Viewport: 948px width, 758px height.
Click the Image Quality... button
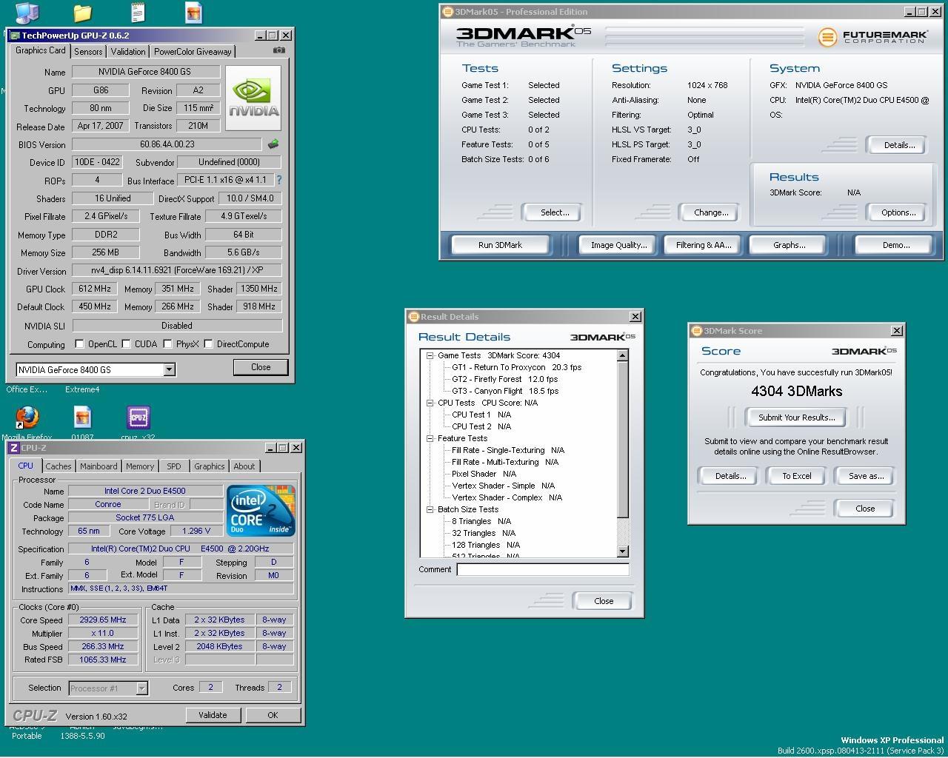tap(618, 245)
